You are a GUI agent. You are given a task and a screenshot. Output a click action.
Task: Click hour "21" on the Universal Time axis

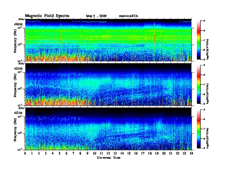[170, 153]
